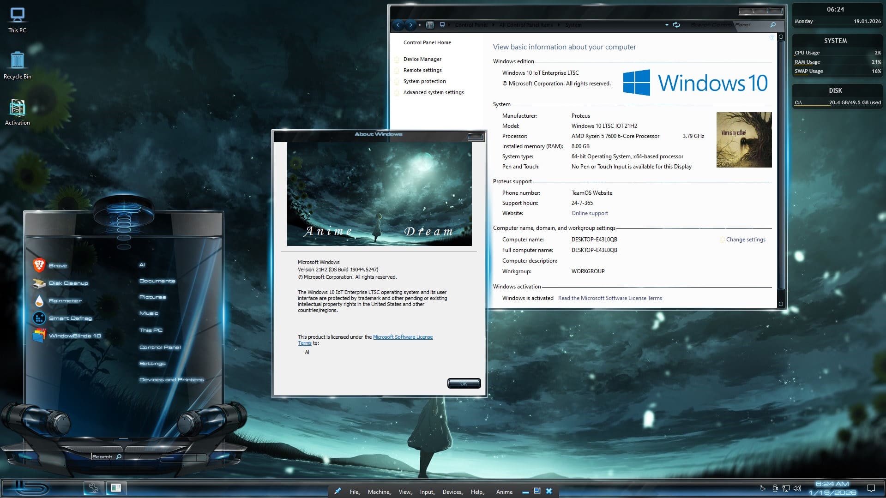Open the This PC desktop icon
The height and width of the screenshot is (498, 886).
pyautogui.click(x=17, y=20)
